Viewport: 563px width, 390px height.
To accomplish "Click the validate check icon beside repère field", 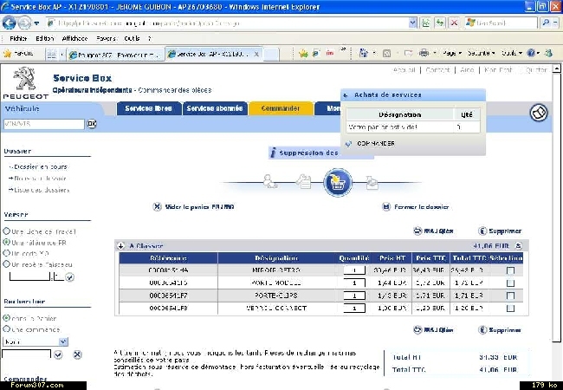I will (x=70, y=277).
